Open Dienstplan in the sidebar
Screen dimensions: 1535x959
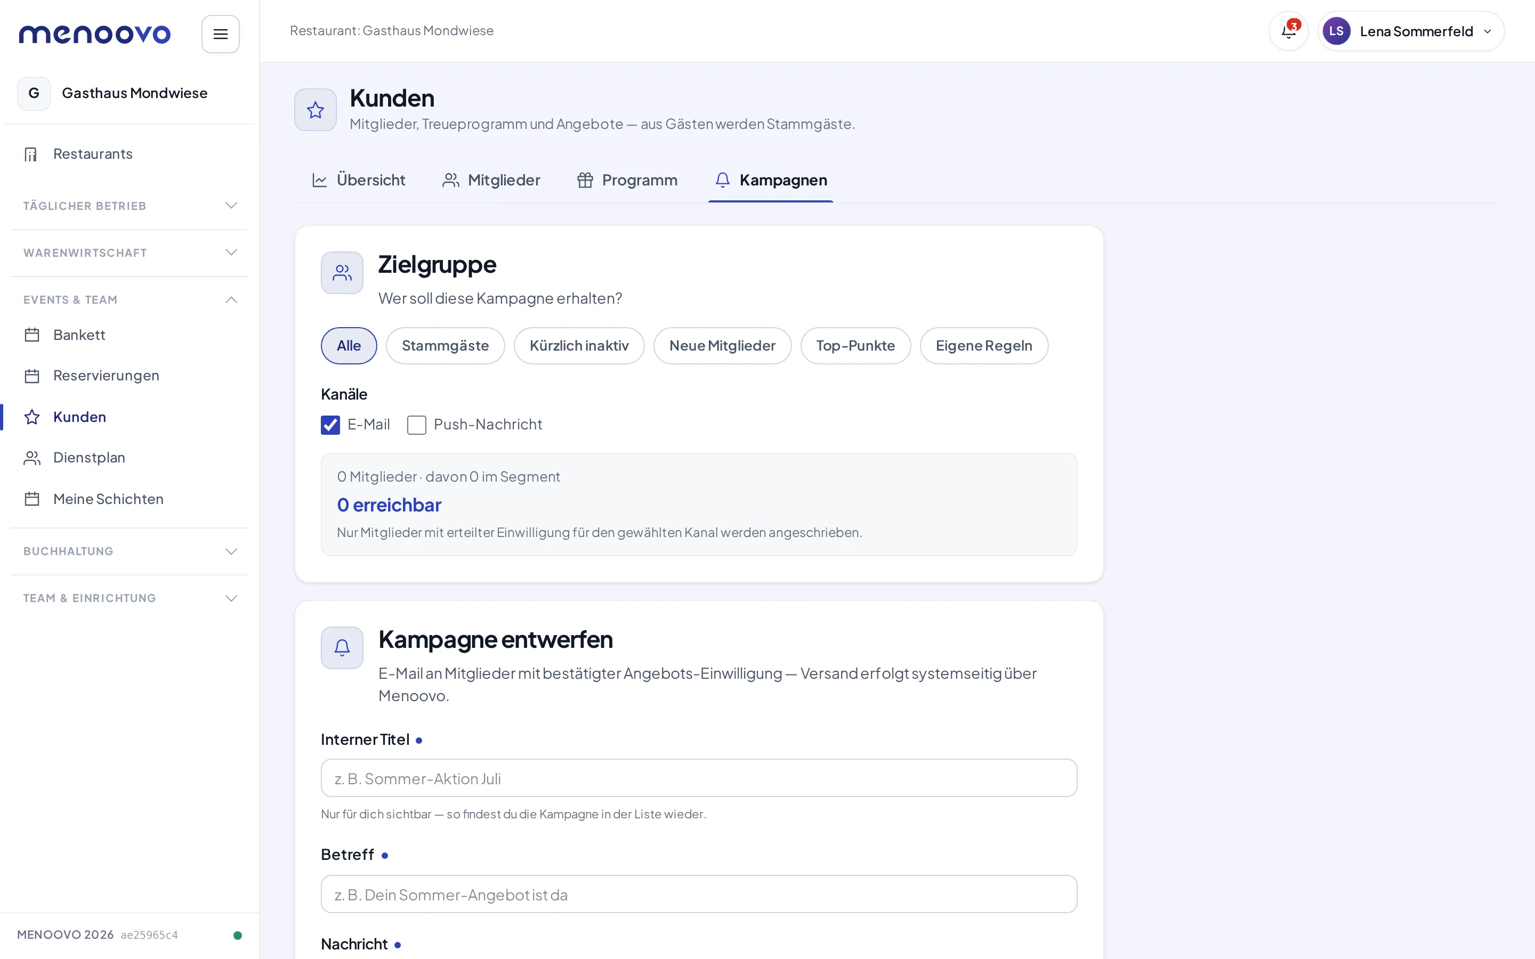(x=130, y=458)
